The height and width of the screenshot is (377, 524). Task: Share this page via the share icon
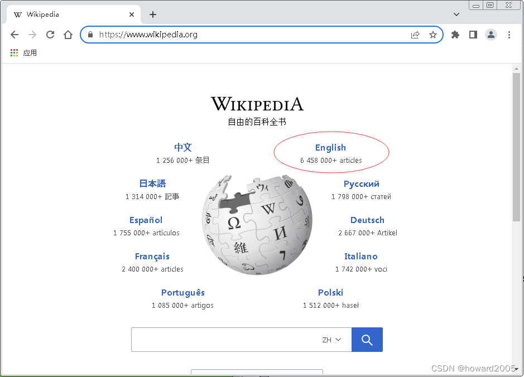coord(415,35)
